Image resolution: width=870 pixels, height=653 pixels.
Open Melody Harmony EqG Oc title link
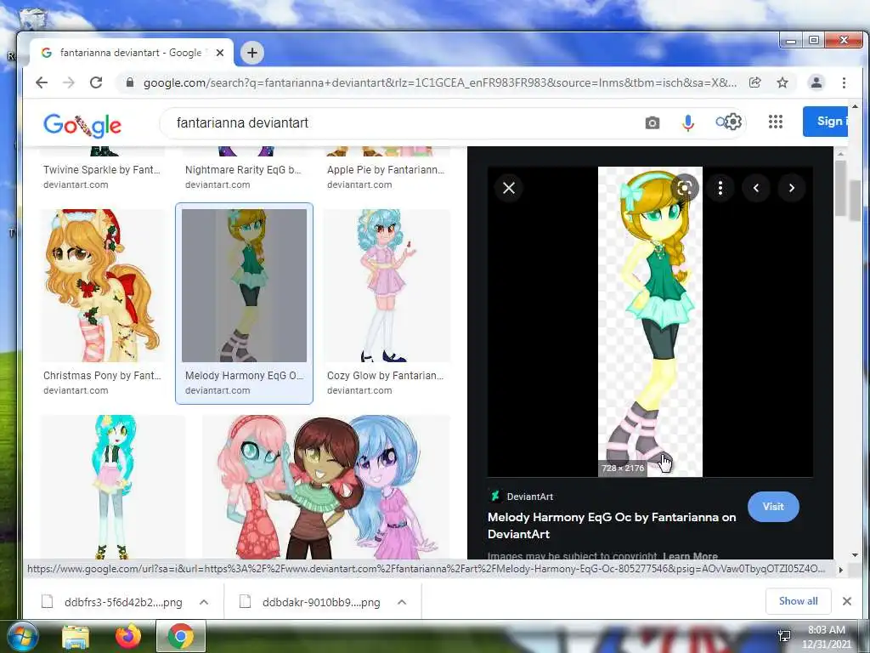click(x=612, y=525)
